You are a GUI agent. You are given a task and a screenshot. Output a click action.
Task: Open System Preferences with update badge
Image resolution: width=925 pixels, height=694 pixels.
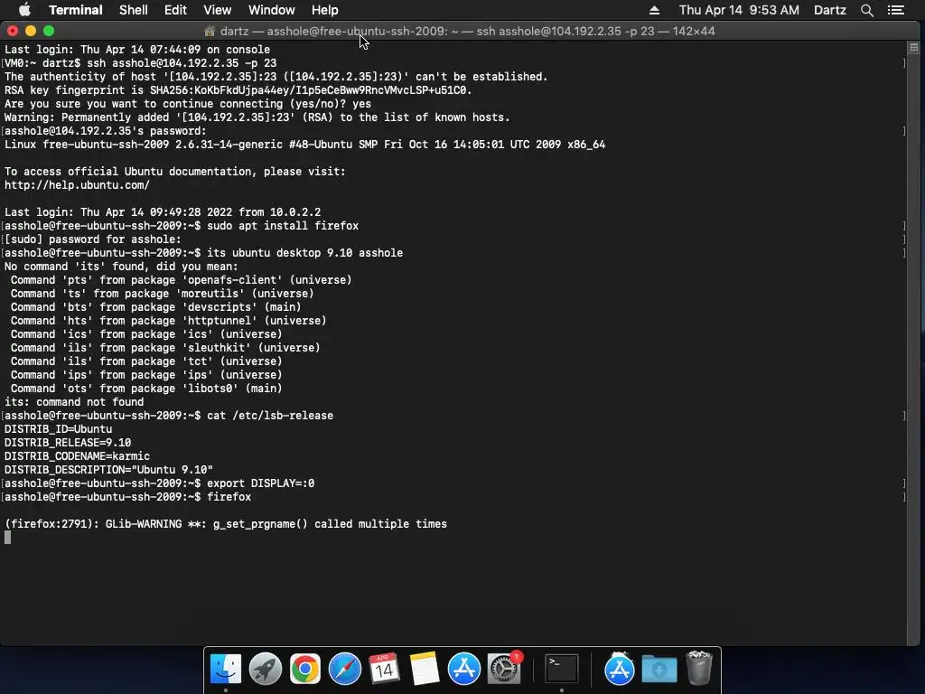coord(504,670)
